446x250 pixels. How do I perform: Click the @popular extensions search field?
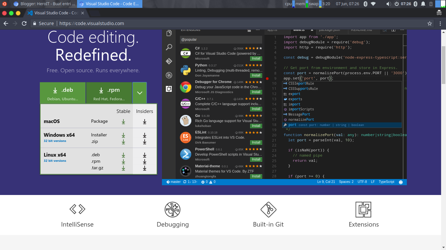221,39
